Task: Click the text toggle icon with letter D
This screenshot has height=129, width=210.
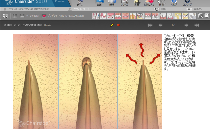Action: point(15,16)
